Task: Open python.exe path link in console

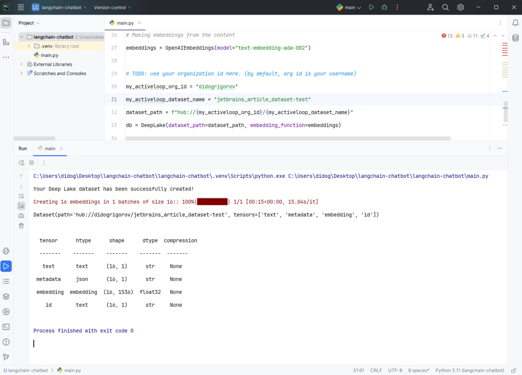Action: tap(159, 176)
